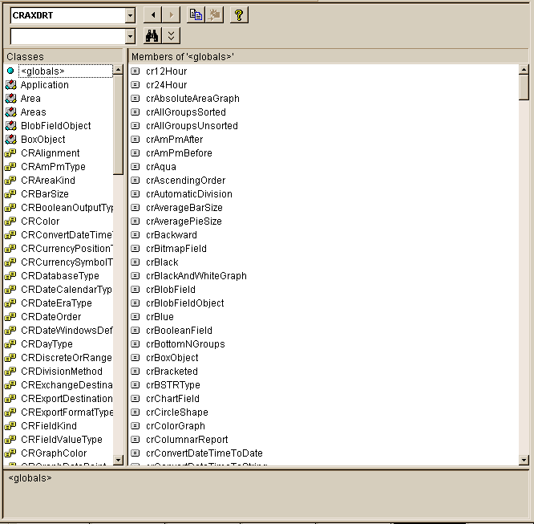Select member crBackward
534x524 pixels.
coord(172,235)
